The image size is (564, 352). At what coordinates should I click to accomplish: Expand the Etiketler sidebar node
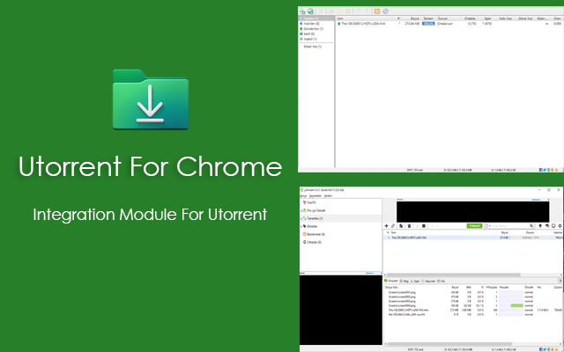(x=301, y=227)
